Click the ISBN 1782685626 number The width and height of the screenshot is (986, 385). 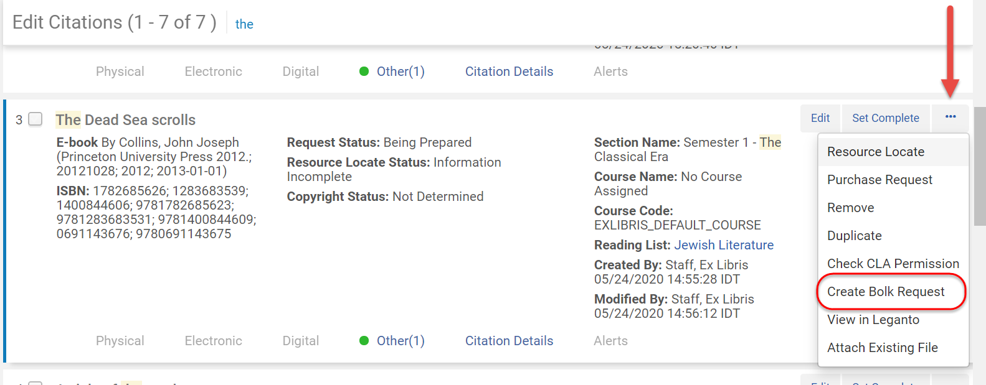click(x=131, y=191)
